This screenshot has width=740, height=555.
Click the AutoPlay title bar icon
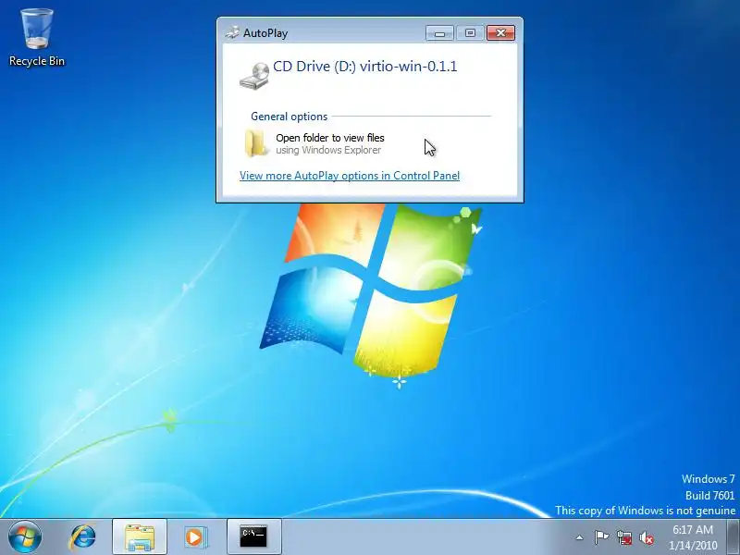tap(232, 32)
